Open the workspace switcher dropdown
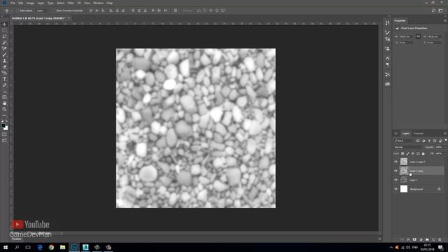The height and width of the screenshot is (252, 448). pyautogui.click(x=440, y=10)
